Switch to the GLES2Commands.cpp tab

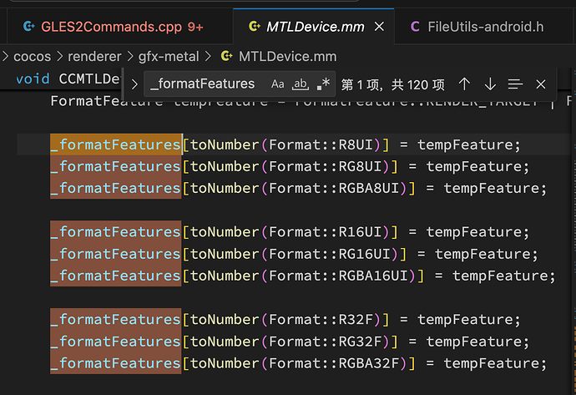tap(119, 27)
